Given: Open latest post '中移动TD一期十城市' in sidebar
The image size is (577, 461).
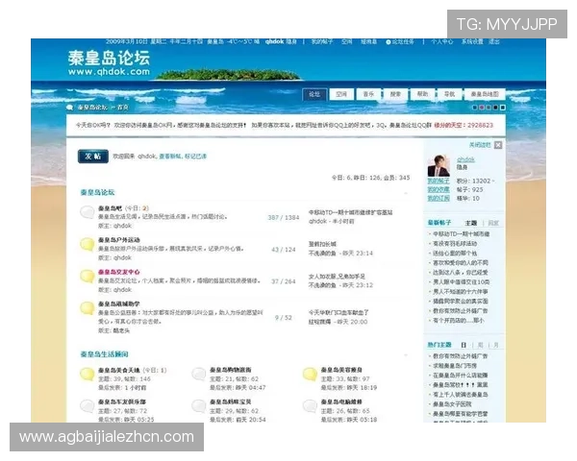Looking at the screenshot, I should pyautogui.click(x=461, y=233).
